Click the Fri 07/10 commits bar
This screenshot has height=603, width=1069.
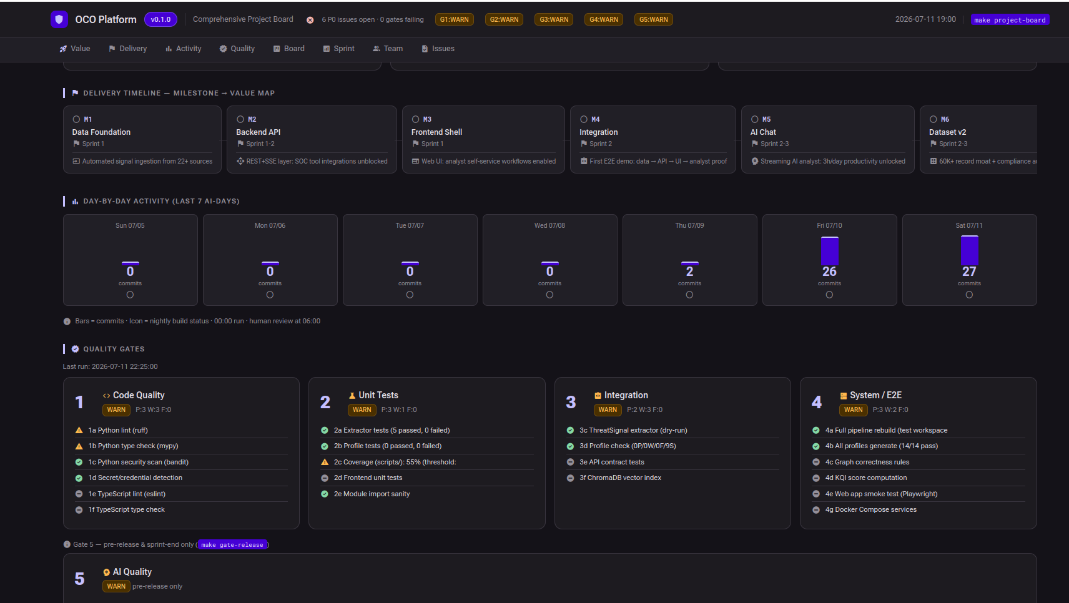click(830, 251)
